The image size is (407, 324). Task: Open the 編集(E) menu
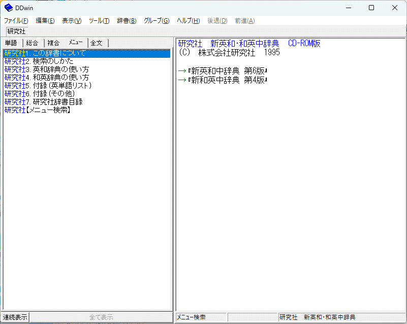(45, 21)
